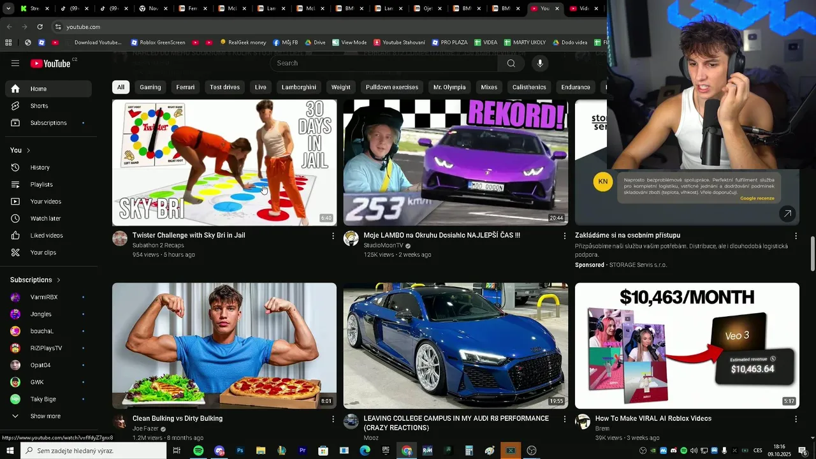The height and width of the screenshot is (459, 816).
Task: Expand the You section chevron
Action: [x=28, y=150]
